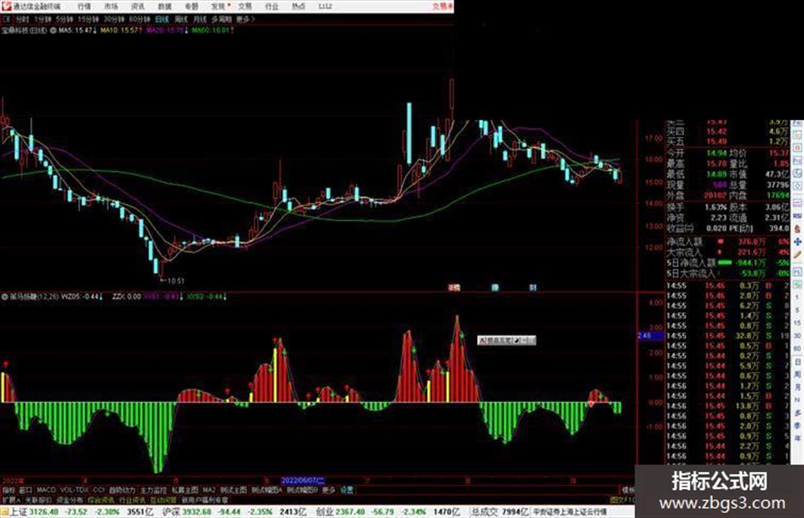The height and width of the screenshot is (518, 804).
Task: Click the 10.51 low price marker
Action: point(172,281)
